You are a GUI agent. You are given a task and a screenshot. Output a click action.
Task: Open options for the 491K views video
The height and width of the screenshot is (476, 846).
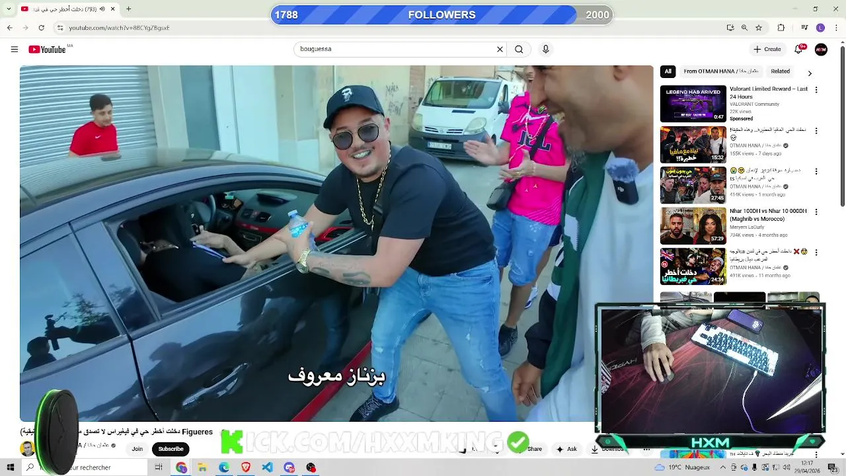(x=816, y=253)
